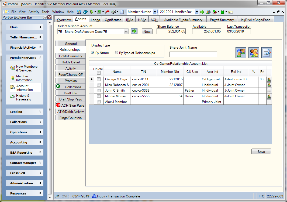Open the Select a Share Account dropdown
This screenshot has height=202, width=287.
point(126,31)
